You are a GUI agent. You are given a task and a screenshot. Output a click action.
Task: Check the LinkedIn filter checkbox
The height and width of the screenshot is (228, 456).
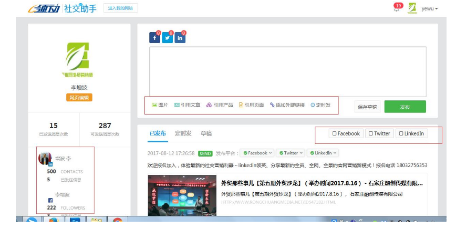click(401, 133)
